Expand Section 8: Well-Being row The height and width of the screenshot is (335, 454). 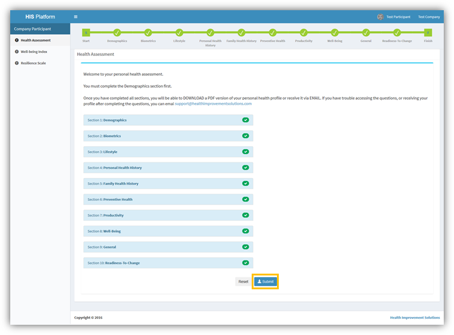pyautogui.click(x=168, y=231)
